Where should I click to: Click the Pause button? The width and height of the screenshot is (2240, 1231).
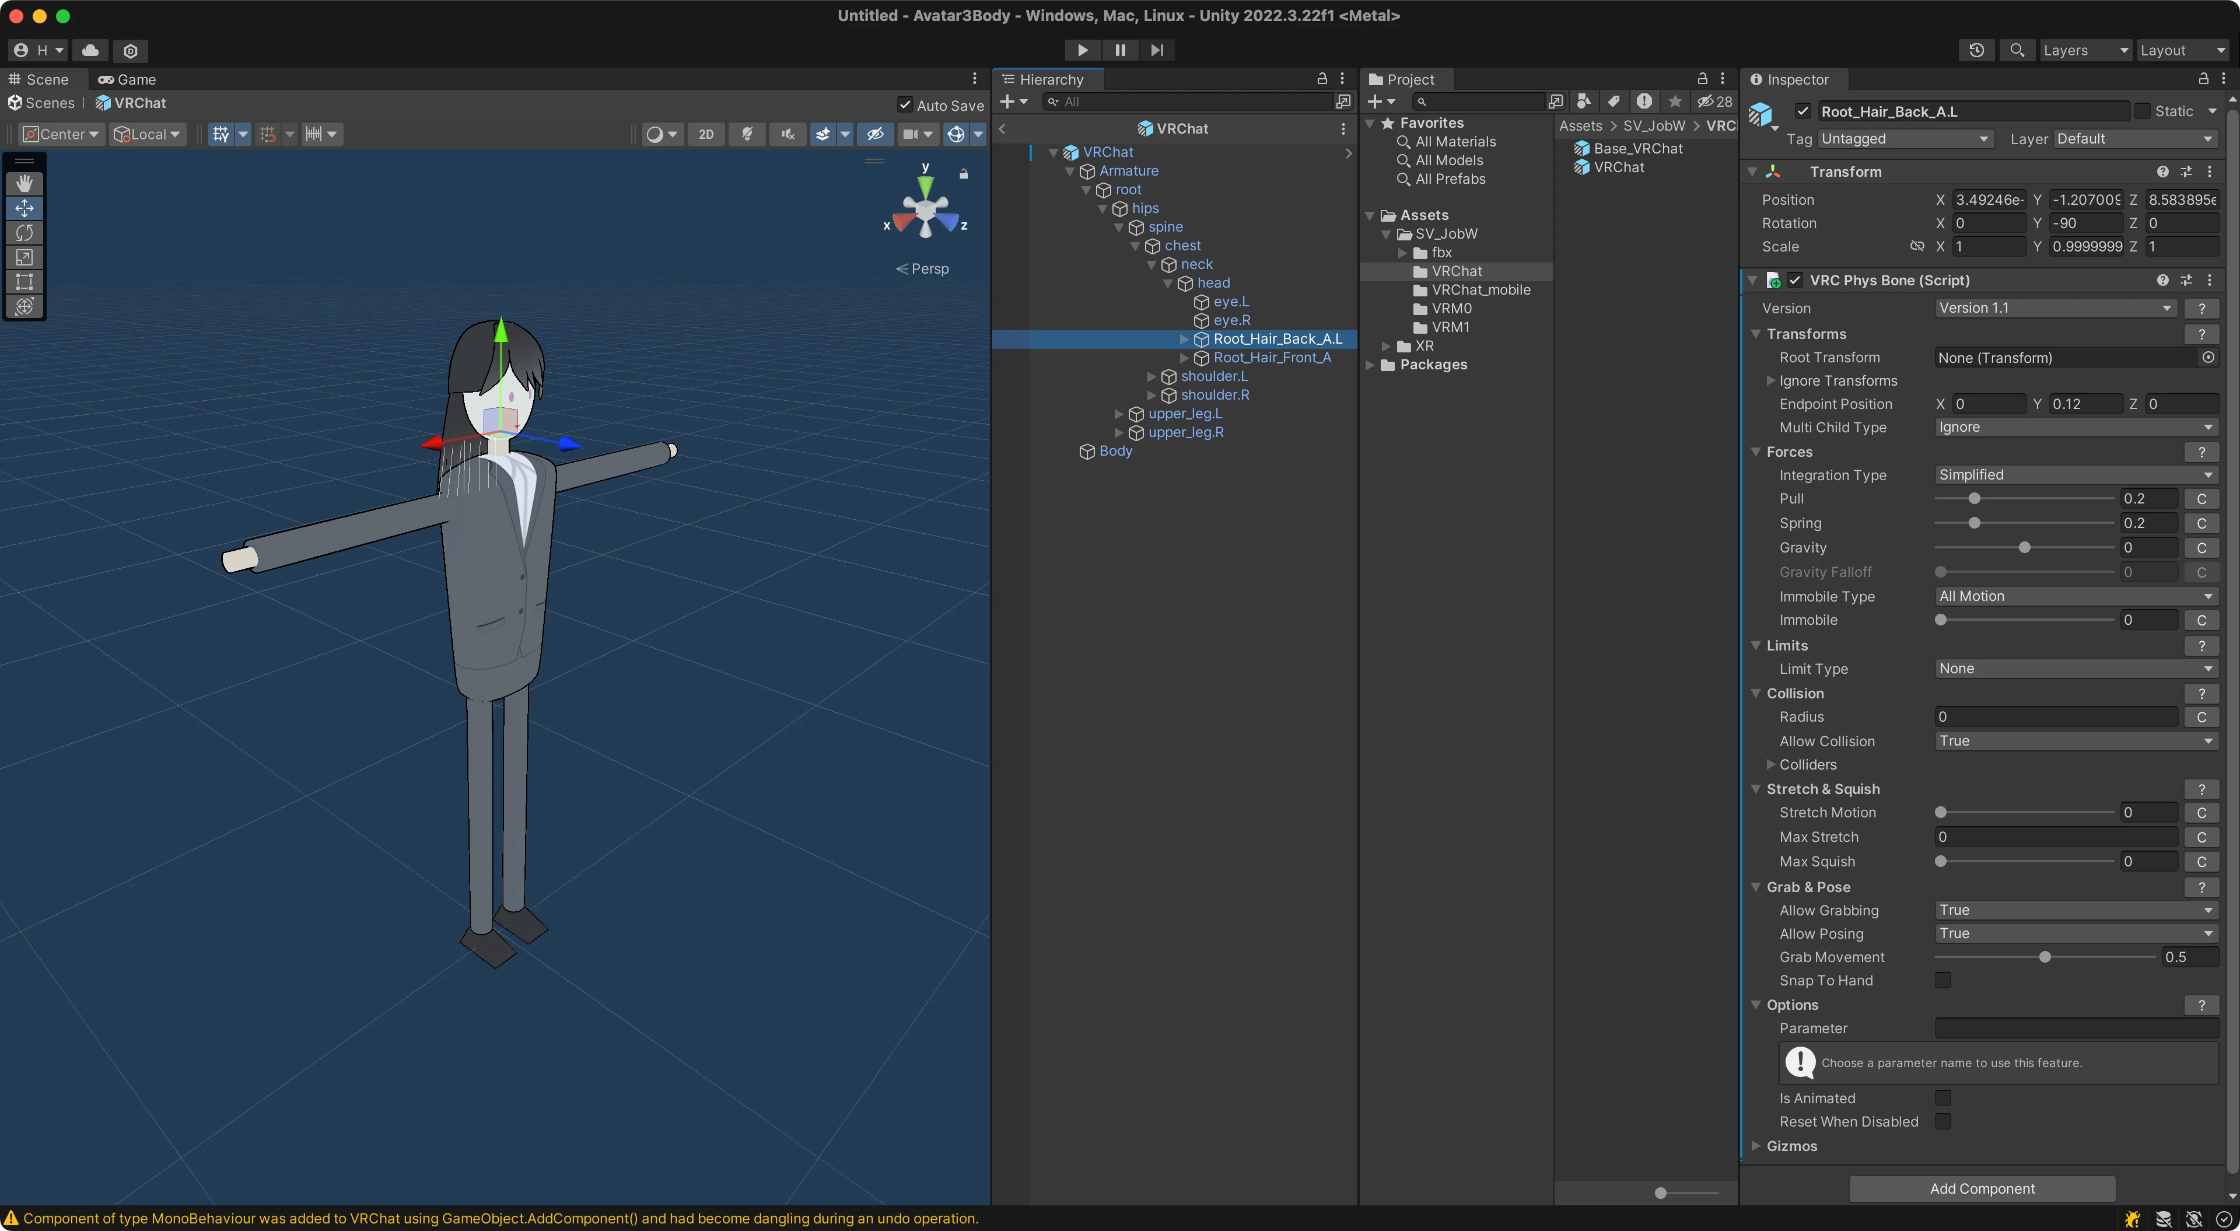[x=1120, y=50]
